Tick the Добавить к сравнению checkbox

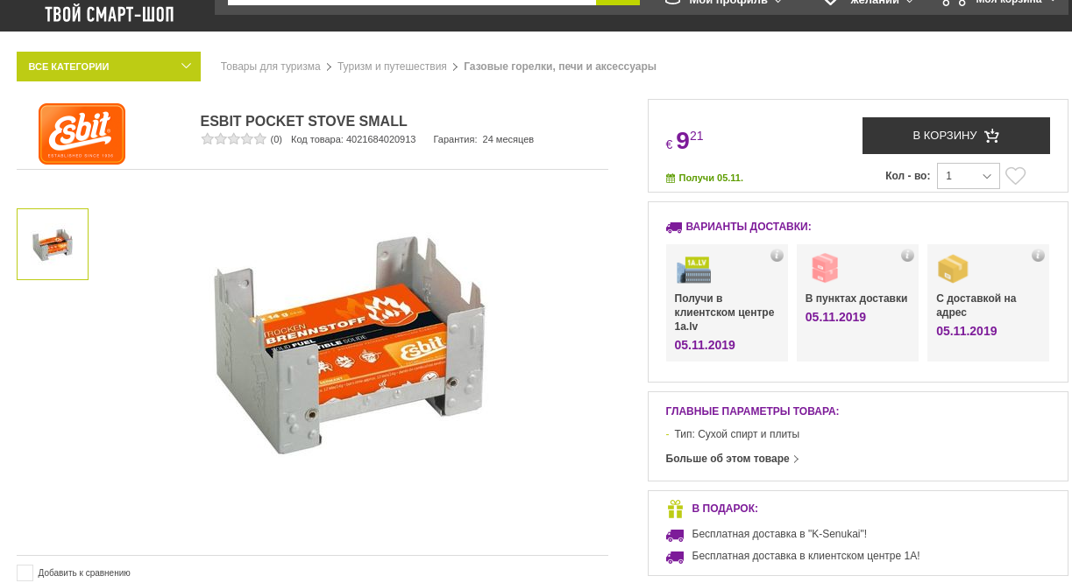coord(25,572)
